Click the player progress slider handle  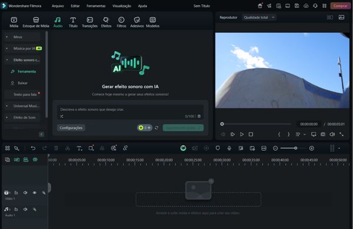222,124
